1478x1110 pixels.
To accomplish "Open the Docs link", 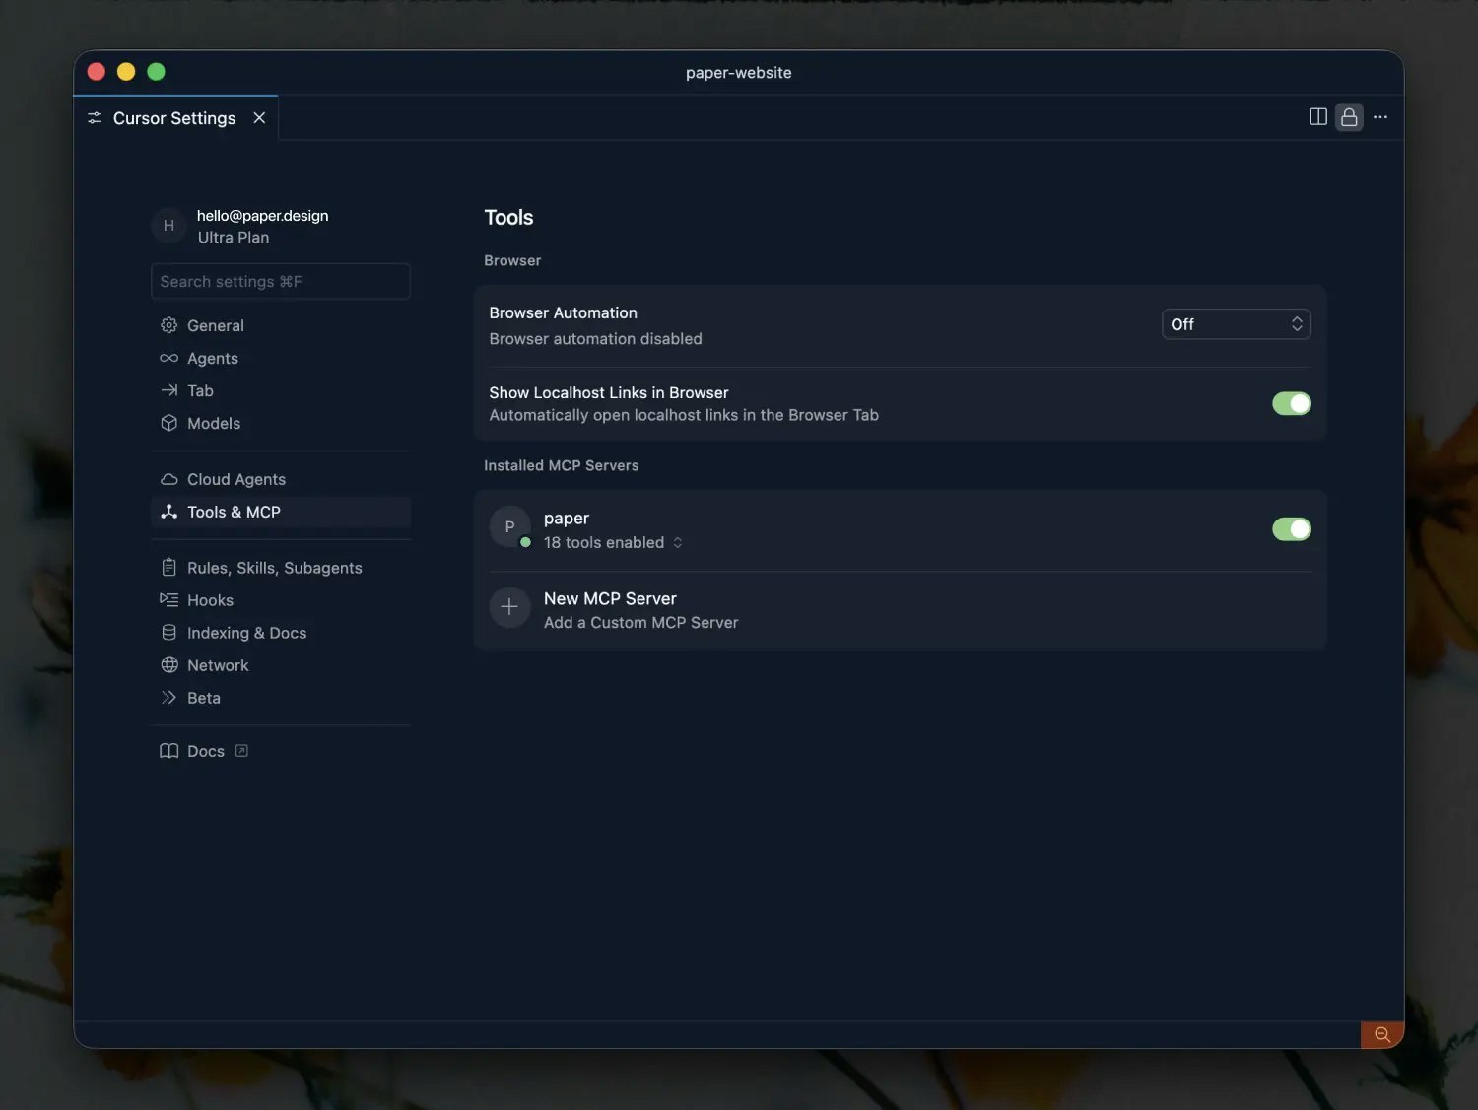I will [x=205, y=751].
